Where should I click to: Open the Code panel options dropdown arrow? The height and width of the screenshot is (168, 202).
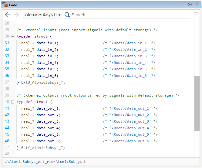[190, 5]
